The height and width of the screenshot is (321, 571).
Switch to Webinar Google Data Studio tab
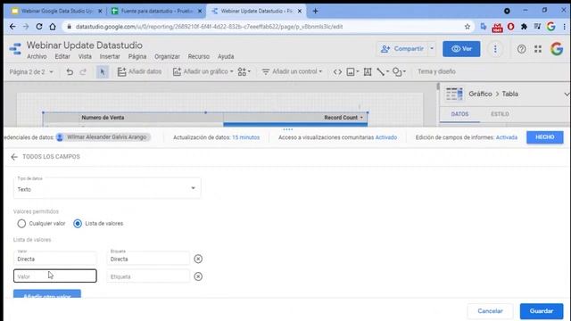(56, 11)
